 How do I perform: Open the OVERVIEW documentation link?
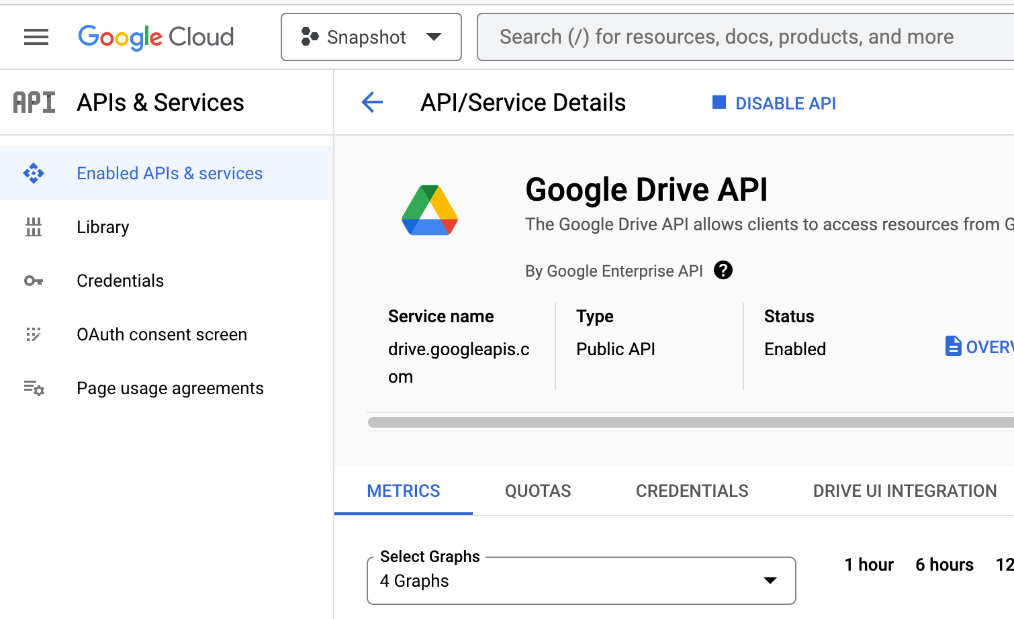click(980, 346)
